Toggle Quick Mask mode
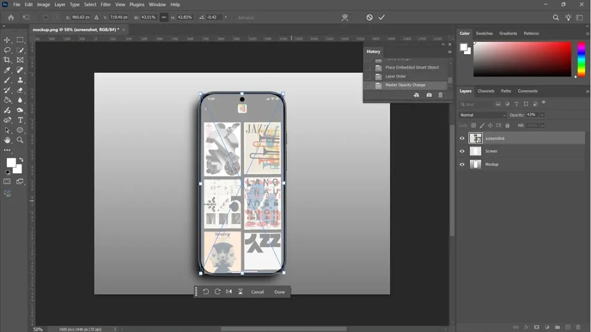591x332 pixels. click(x=7, y=181)
